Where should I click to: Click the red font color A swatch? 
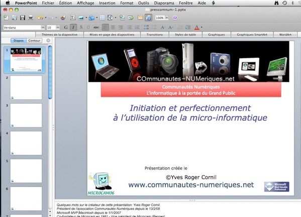[197, 28]
